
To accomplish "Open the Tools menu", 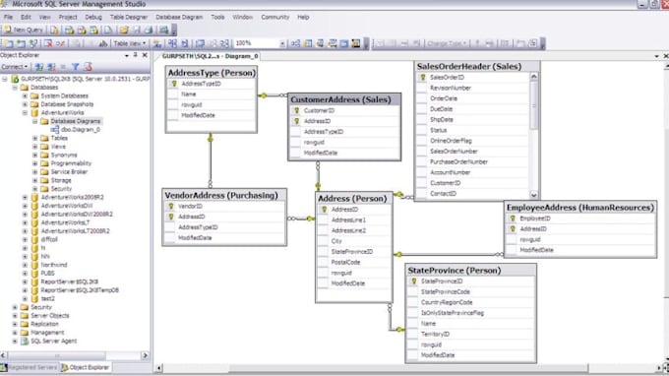I will click(x=217, y=17).
